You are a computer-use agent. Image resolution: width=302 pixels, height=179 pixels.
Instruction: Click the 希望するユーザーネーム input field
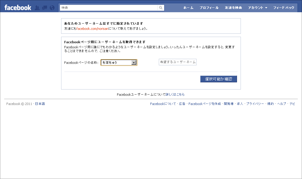point(178,62)
